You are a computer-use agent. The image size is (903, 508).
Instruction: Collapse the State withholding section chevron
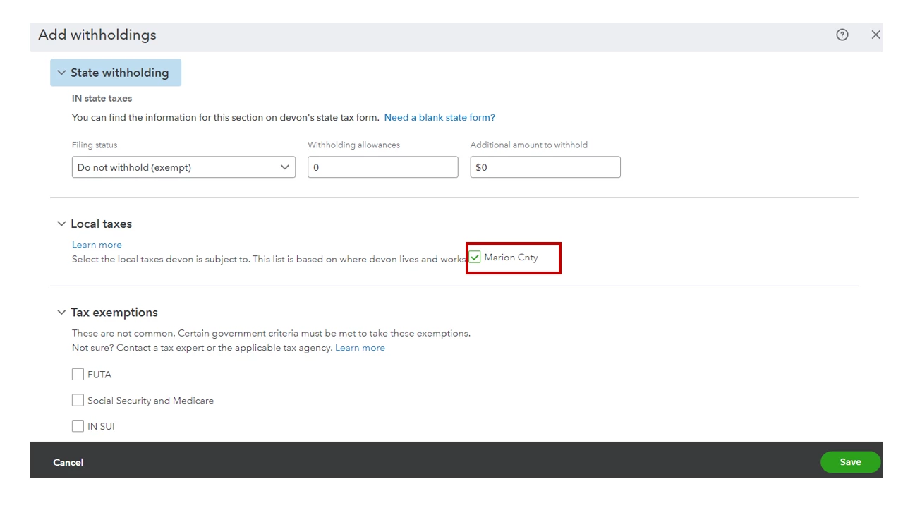61,73
